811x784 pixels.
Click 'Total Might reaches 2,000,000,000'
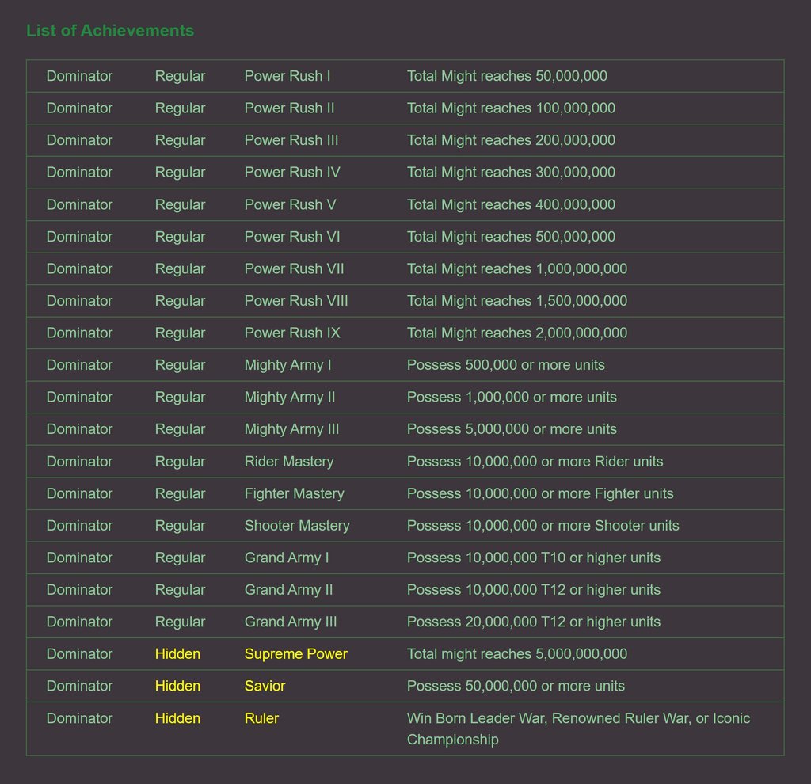pyautogui.click(x=517, y=333)
